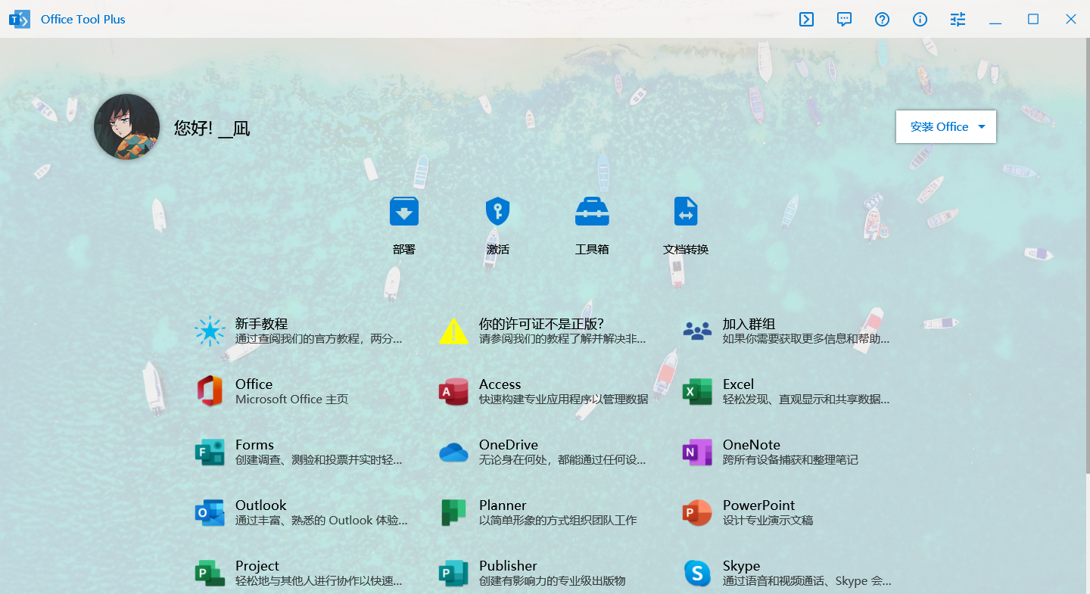The height and width of the screenshot is (594, 1090).
Task: Open the PowerPoint app icon
Action: pos(697,512)
